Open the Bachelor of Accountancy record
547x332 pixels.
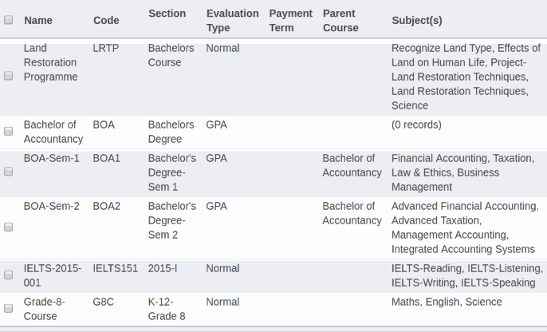coord(53,132)
